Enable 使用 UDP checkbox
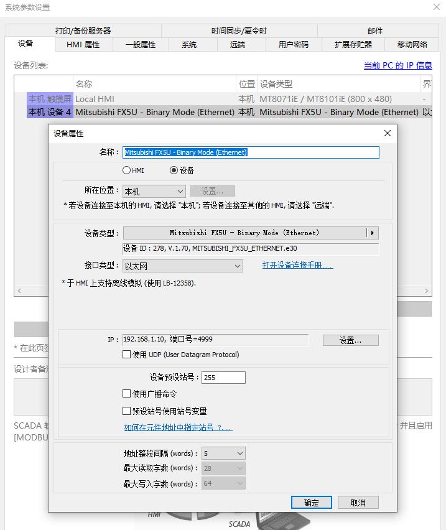Screen dimensions: 446x530 127,355
